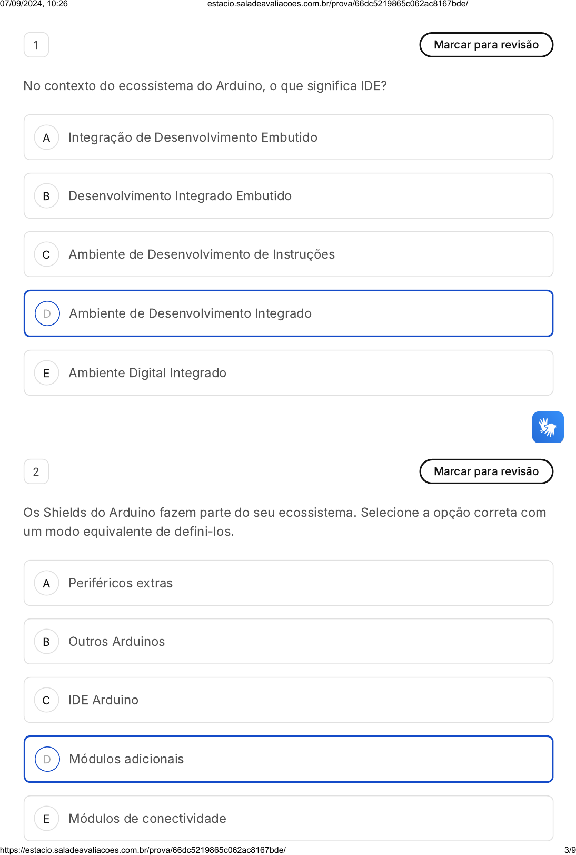Viewport: 576px width, 855px height.
Task: Mark question 2 for review
Action: [x=486, y=471]
